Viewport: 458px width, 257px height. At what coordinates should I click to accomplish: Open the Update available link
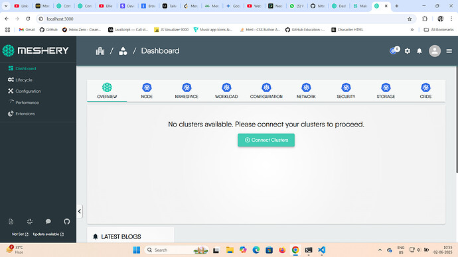[x=48, y=234]
